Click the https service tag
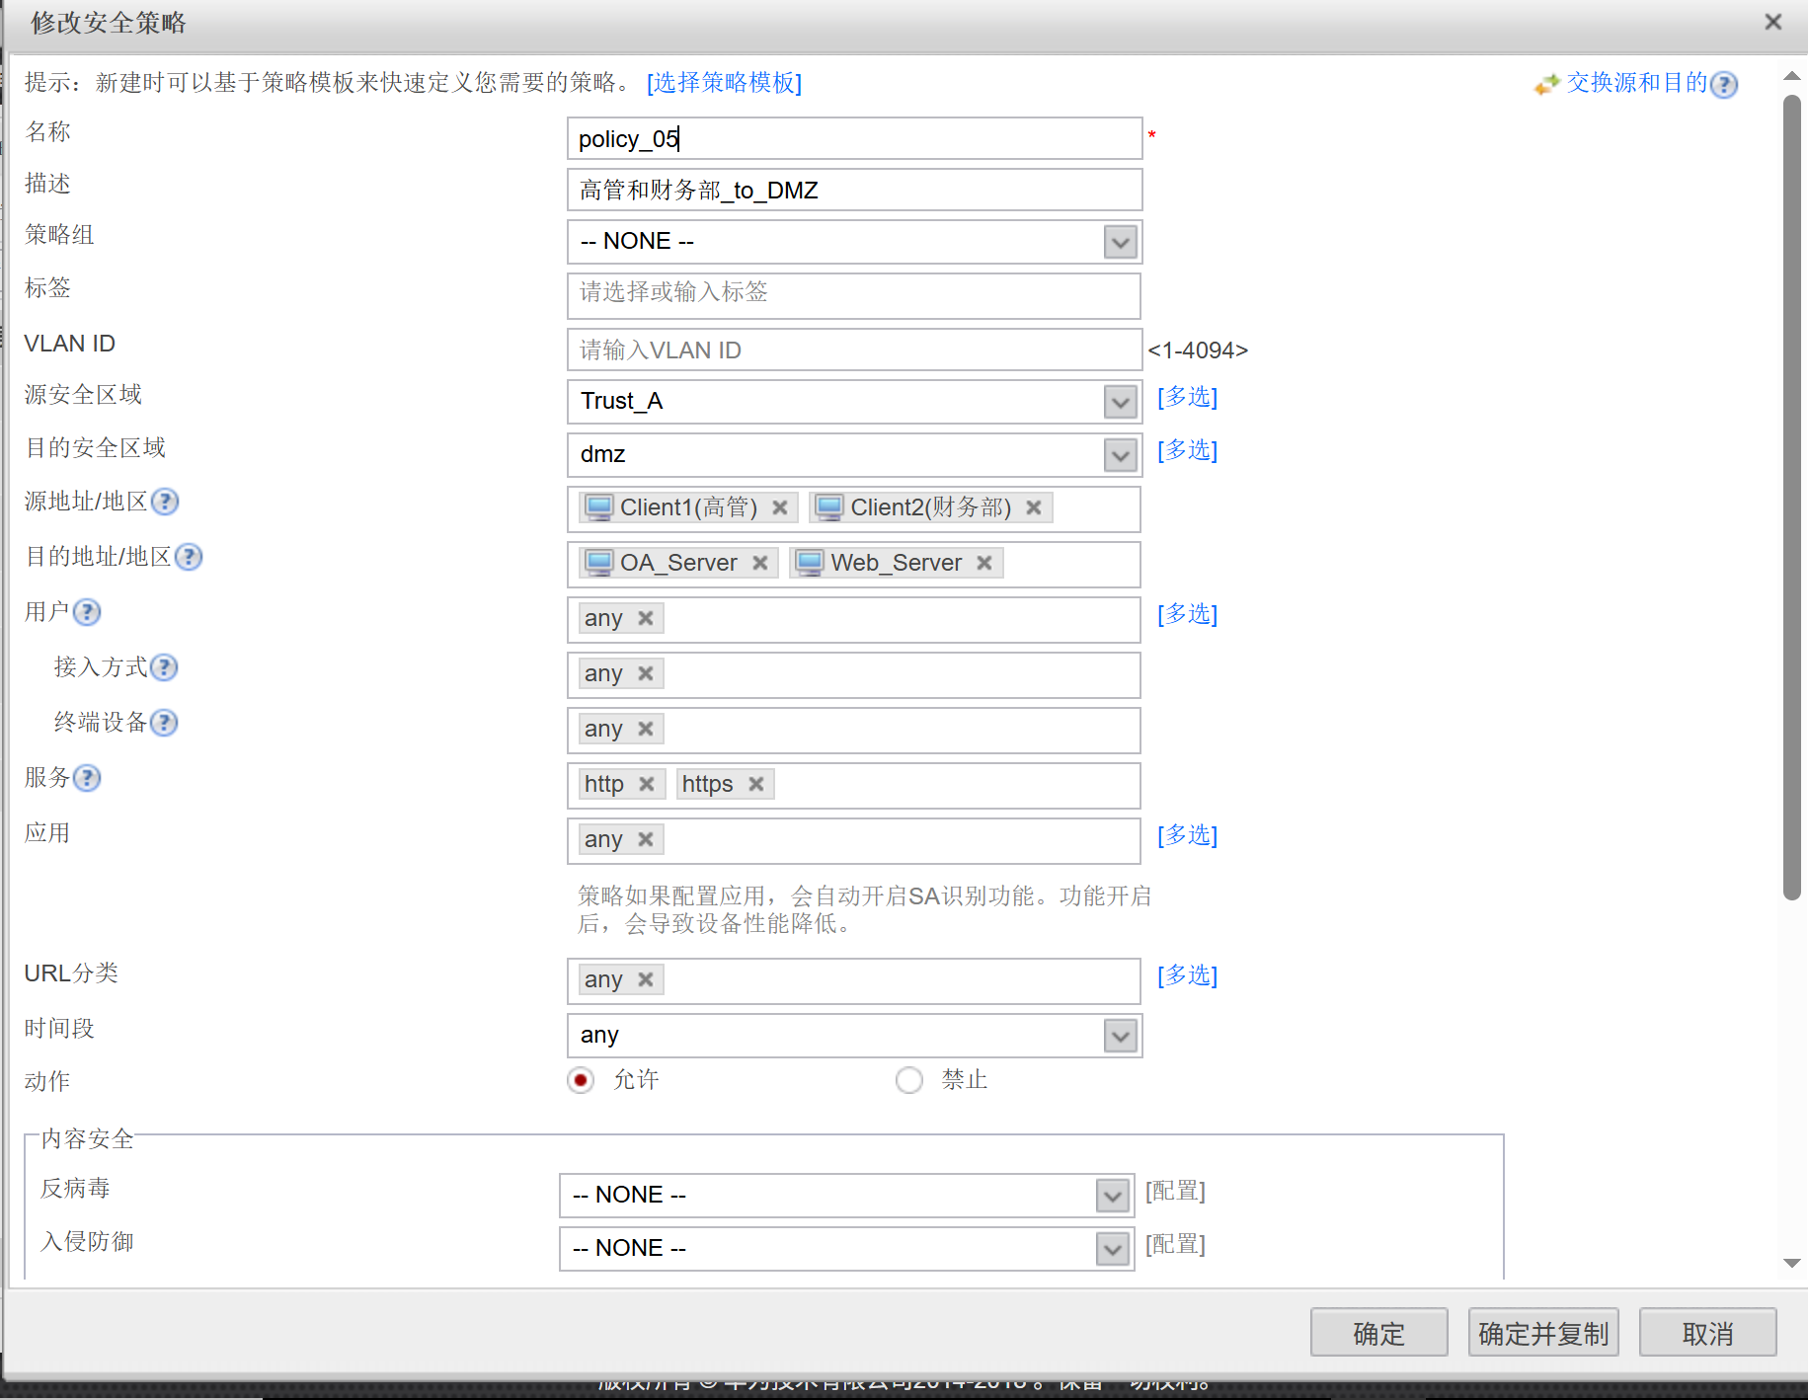 (x=725, y=784)
